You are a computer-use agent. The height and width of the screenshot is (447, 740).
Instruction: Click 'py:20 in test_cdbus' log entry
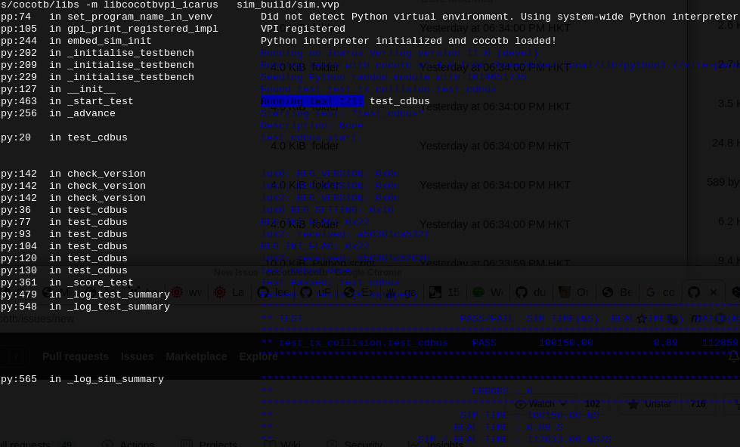coord(63,137)
